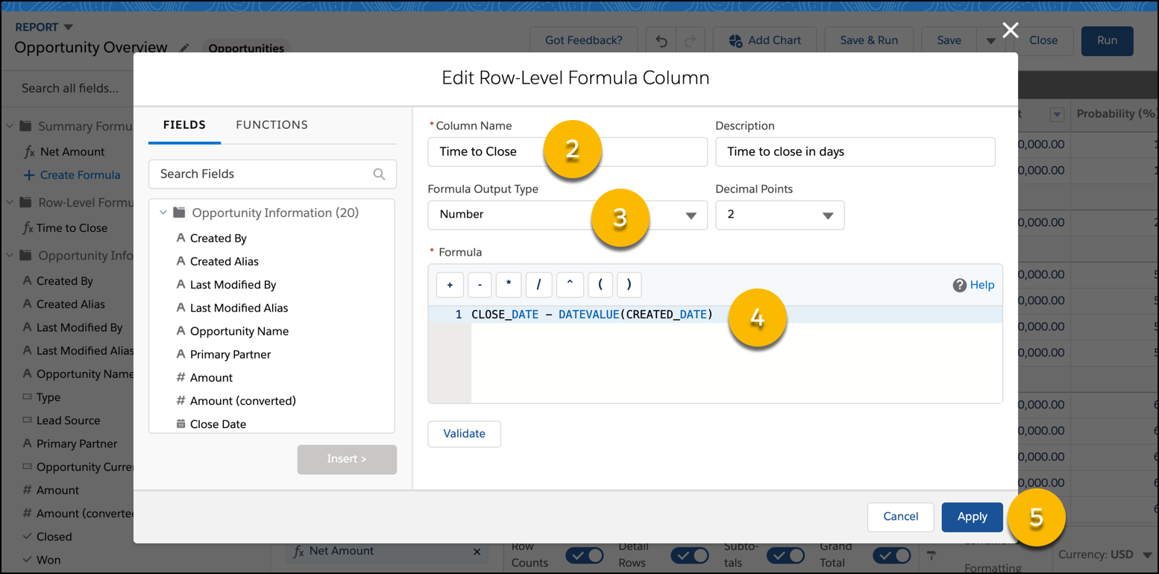The image size is (1159, 574).
Task: Click the search magnifier in Search Fields
Action: click(x=379, y=174)
